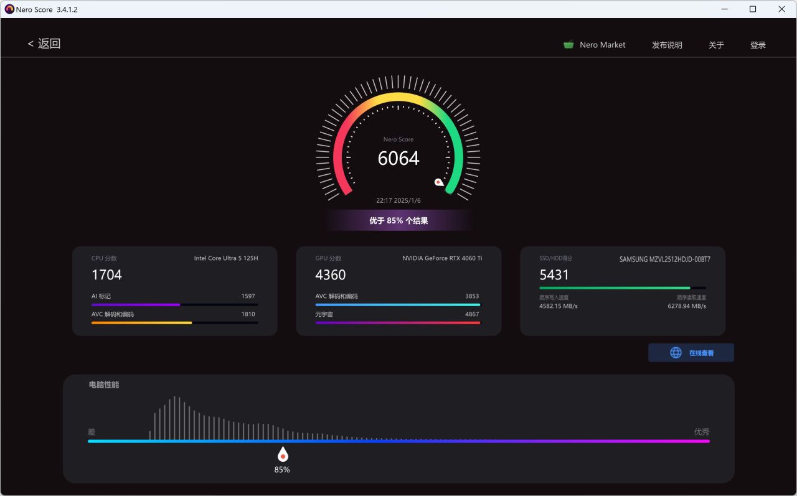The height and width of the screenshot is (496, 797).
Task: Click the GPU score 4360
Action: 331,274
